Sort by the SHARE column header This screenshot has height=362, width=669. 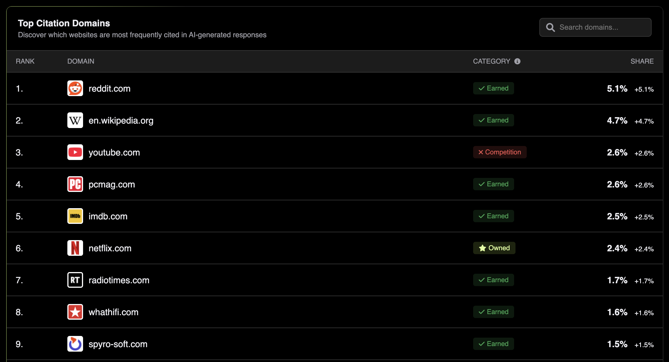click(642, 61)
